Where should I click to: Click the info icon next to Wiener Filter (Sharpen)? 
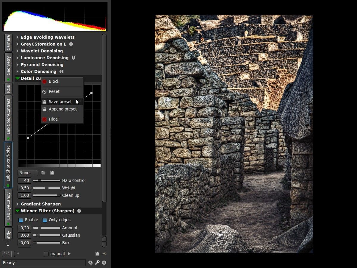point(79,211)
